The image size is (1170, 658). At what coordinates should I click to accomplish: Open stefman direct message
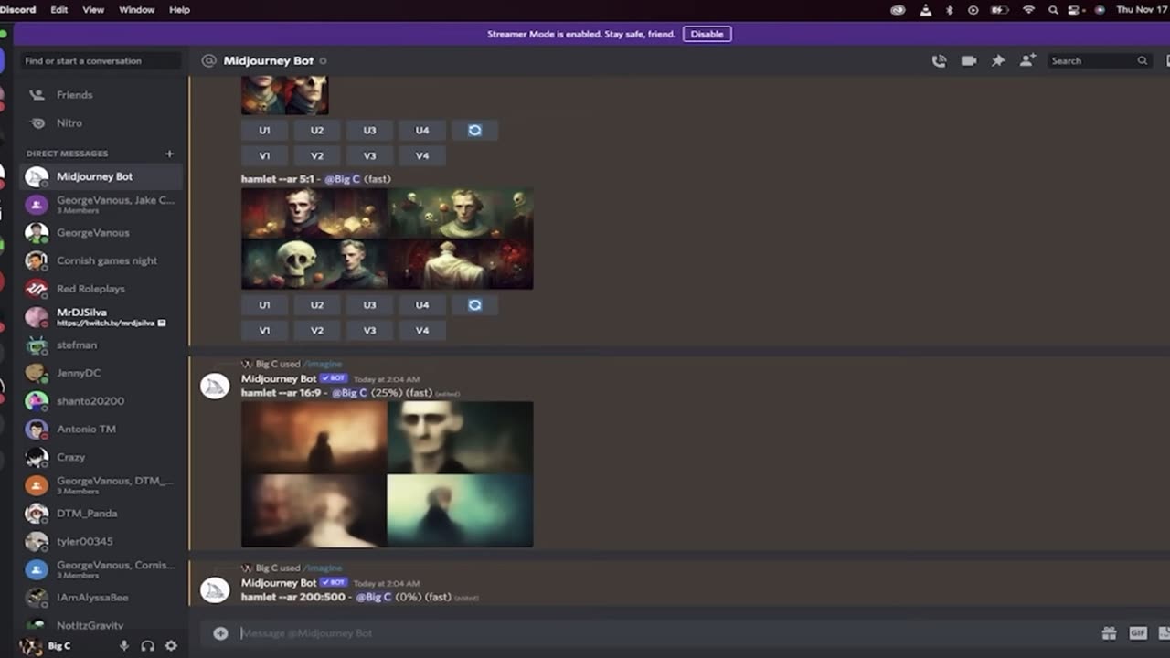click(x=101, y=345)
